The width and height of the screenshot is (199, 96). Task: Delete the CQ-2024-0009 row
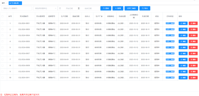coord(193,65)
